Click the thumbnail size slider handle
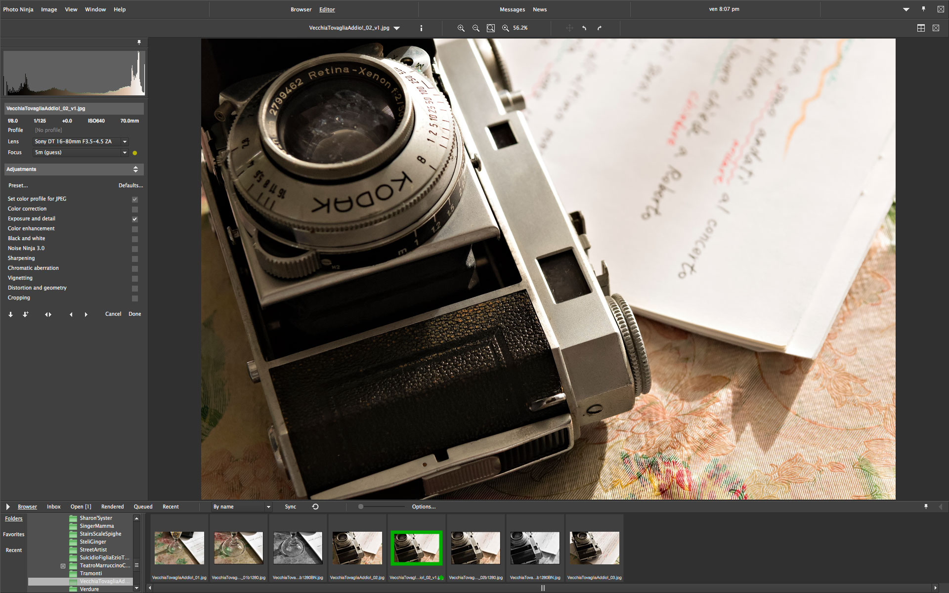 [361, 507]
